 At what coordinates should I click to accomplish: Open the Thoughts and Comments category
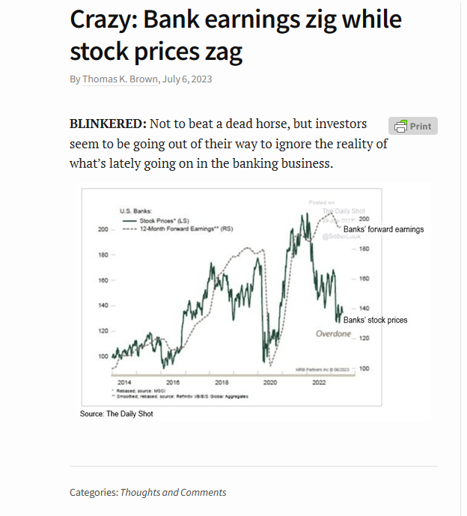(173, 492)
